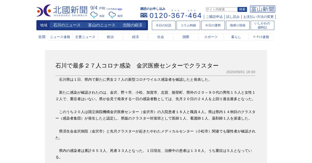Go to 暮らし section

click(x=236, y=37)
